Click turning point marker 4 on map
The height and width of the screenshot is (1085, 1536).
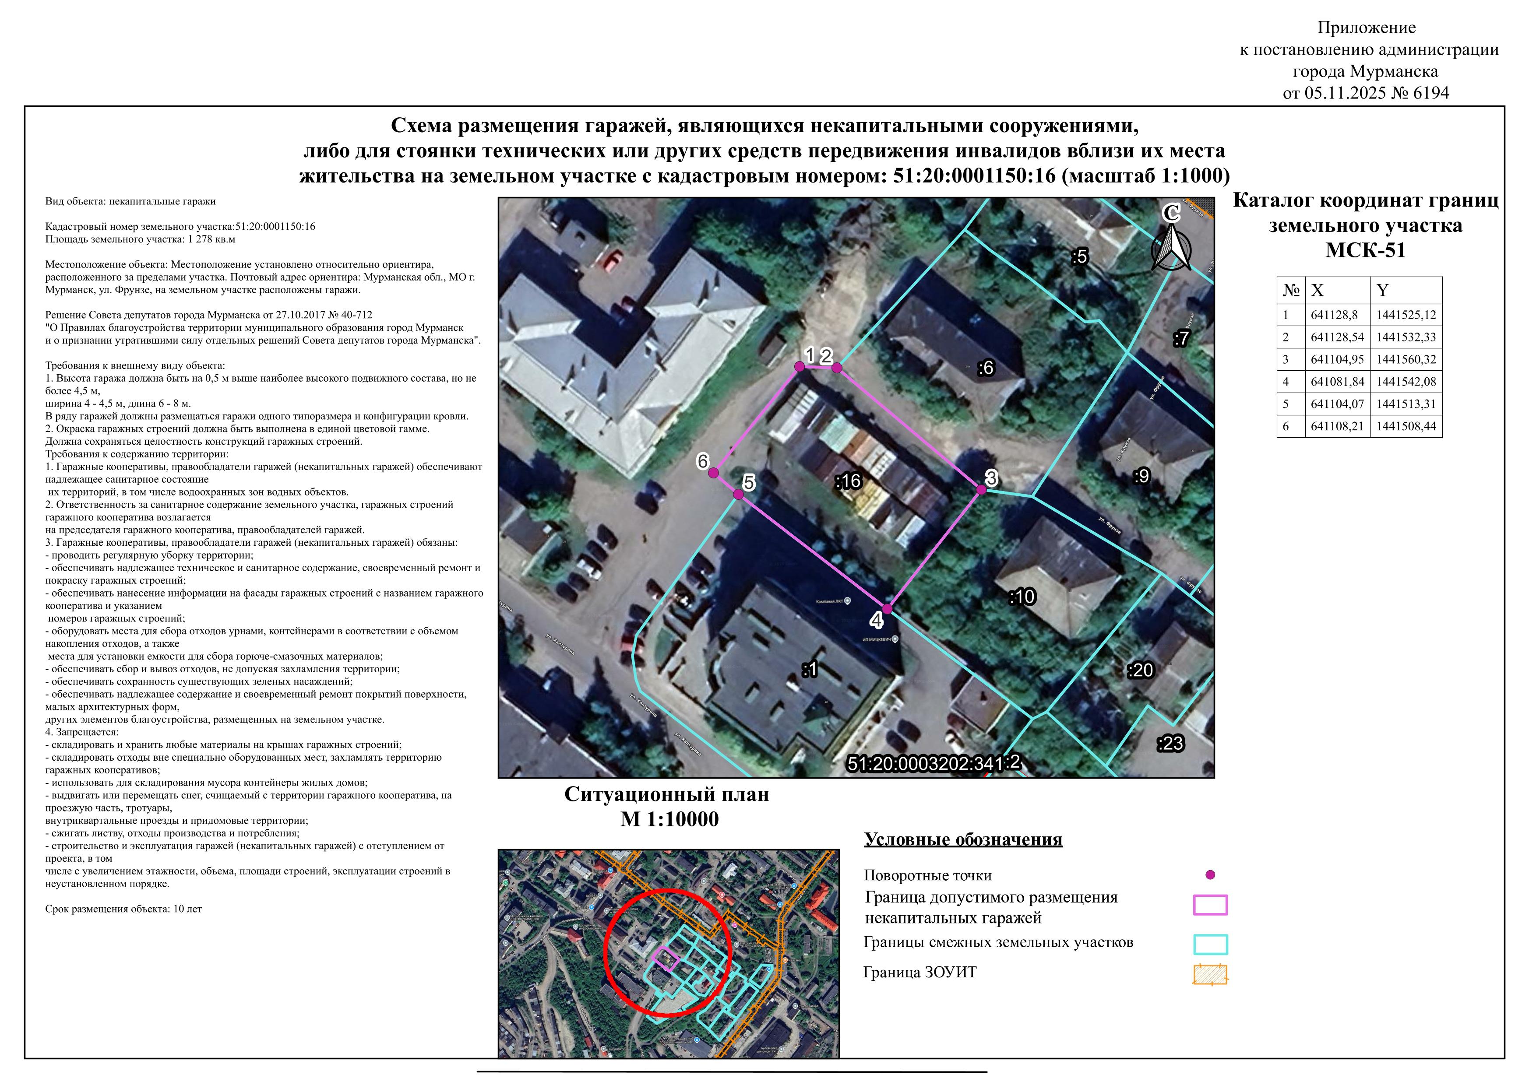pyautogui.click(x=887, y=609)
